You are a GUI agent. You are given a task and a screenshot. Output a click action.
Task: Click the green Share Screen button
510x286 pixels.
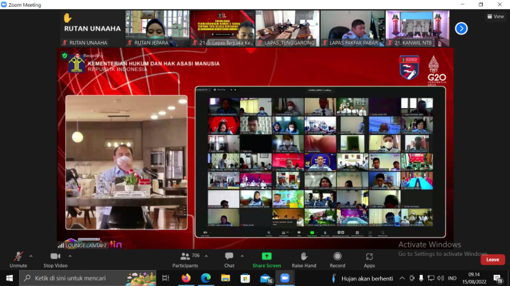(267, 260)
